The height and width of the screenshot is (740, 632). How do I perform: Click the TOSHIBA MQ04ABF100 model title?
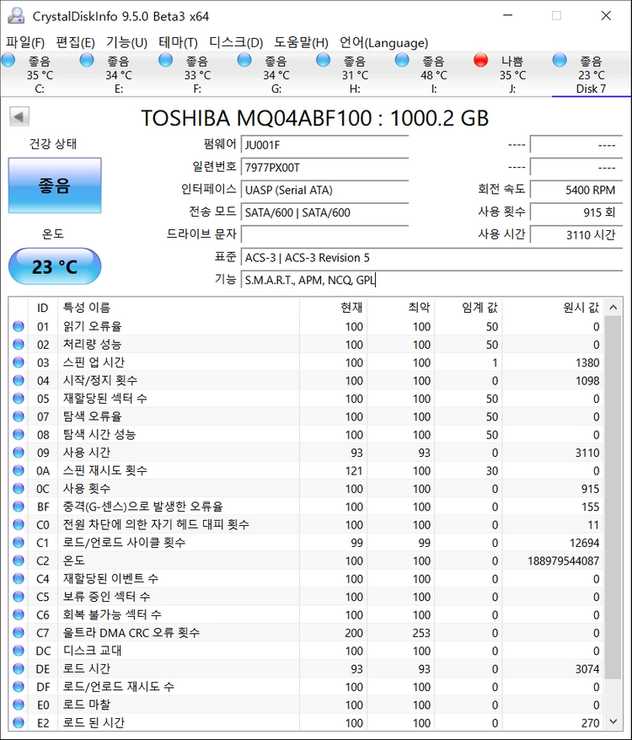(315, 117)
